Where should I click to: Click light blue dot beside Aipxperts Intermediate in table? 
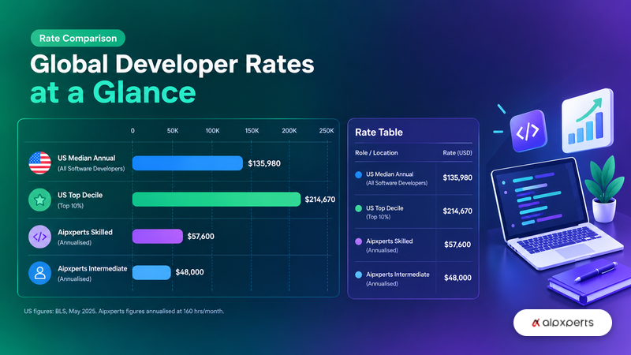point(359,275)
